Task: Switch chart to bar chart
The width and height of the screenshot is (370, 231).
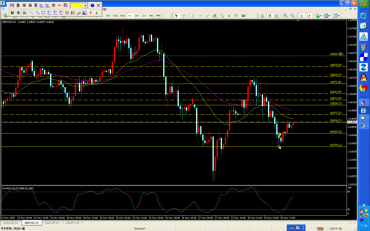Action: [262, 16]
